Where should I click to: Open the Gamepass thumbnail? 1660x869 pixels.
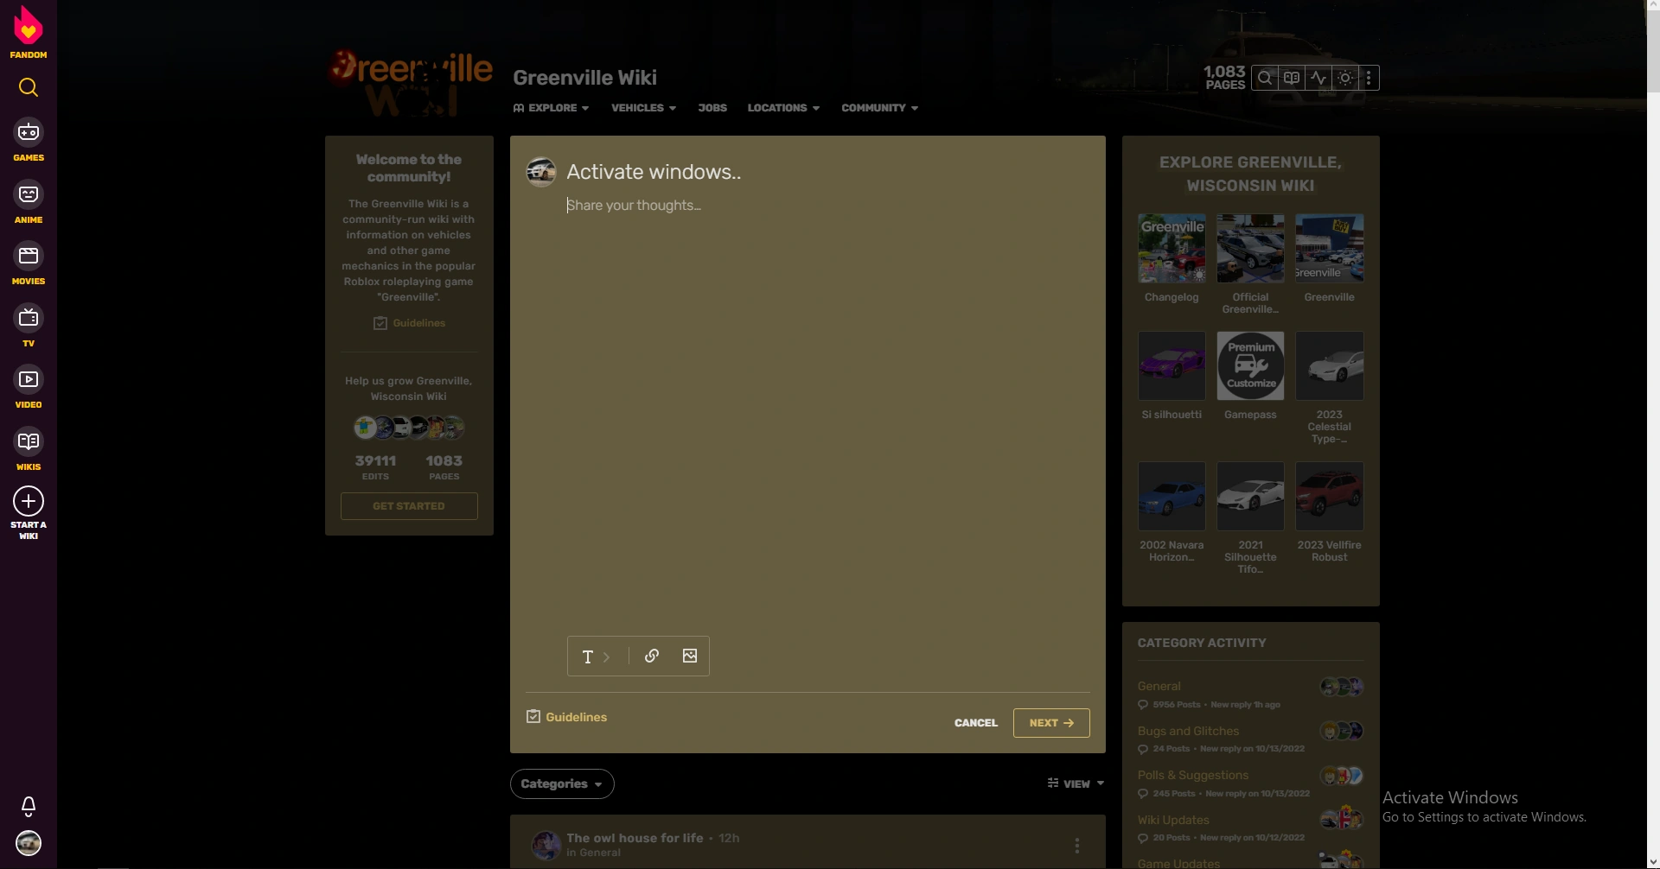pos(1250,365)
